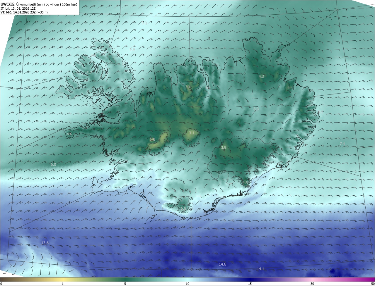Screen dimensions: 375x286
Task: Click the 0 tick on the color scale
Action: pos(1,284)
